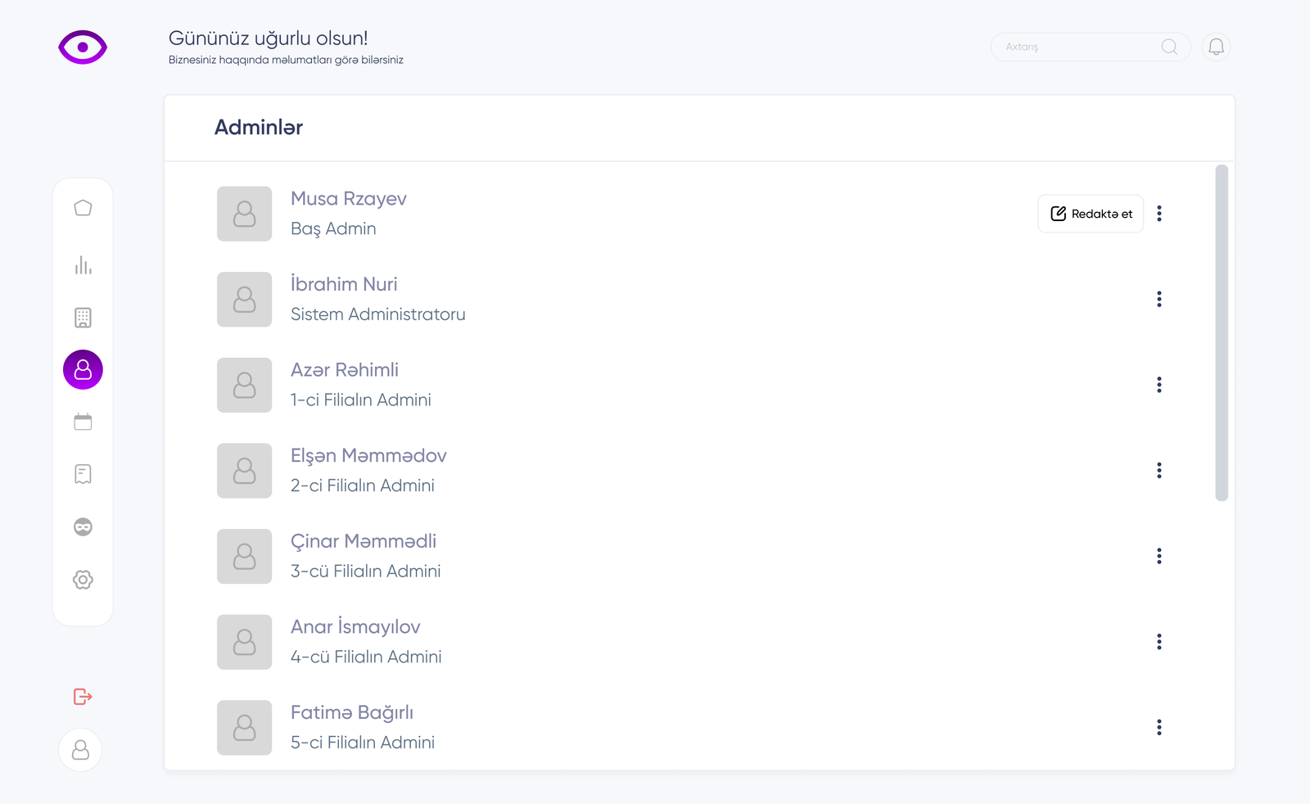Click the Redaktə et button
1310x804 pixels.
click(x=1091, y=214)
